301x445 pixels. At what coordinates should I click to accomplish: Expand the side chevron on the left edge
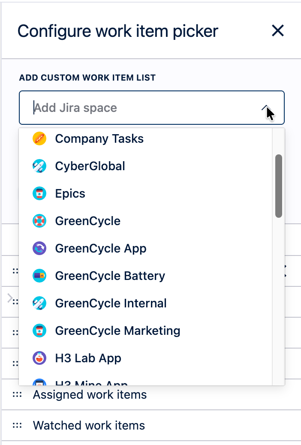pyautogui.click(x=10, y=298)
